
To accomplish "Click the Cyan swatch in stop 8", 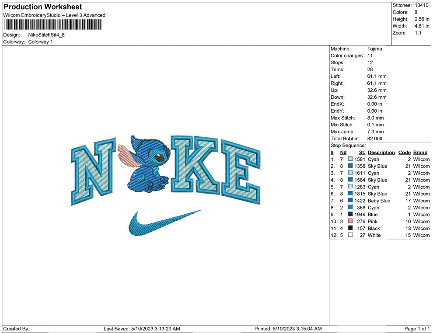I will point(350,207).
